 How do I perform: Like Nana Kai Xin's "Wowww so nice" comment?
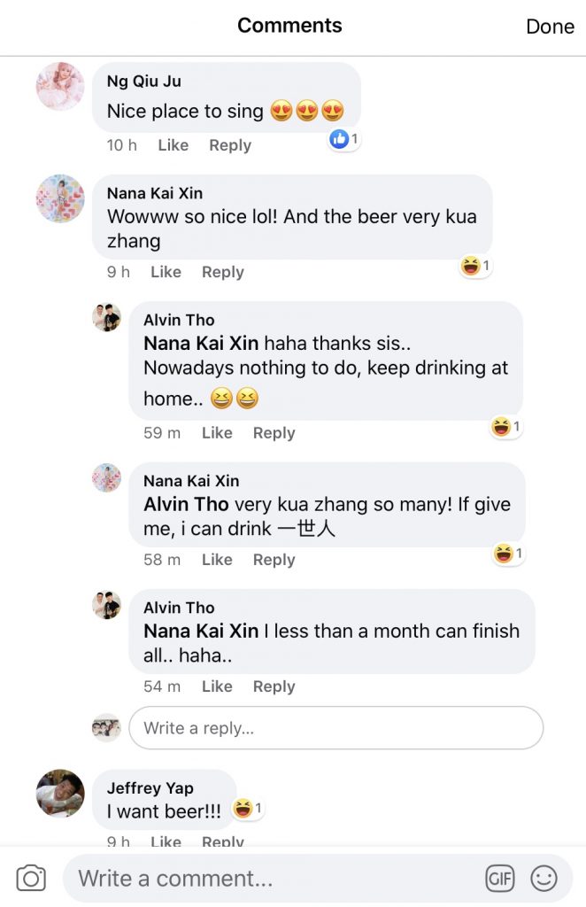point(166,272)
